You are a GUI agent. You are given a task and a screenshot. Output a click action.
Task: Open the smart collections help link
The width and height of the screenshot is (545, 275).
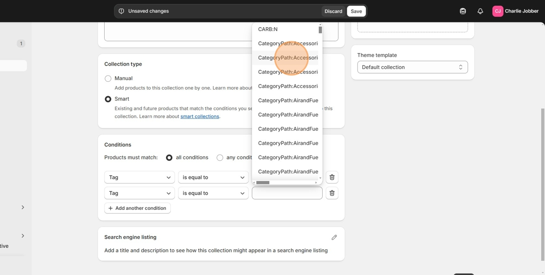[200, 116]
